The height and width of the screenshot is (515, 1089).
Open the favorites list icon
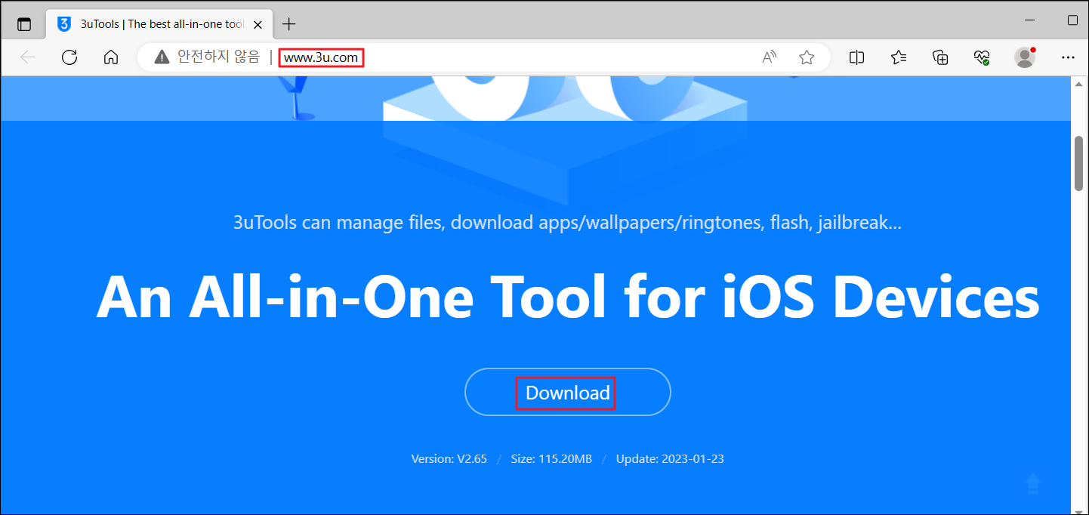(x=899, y=57)
